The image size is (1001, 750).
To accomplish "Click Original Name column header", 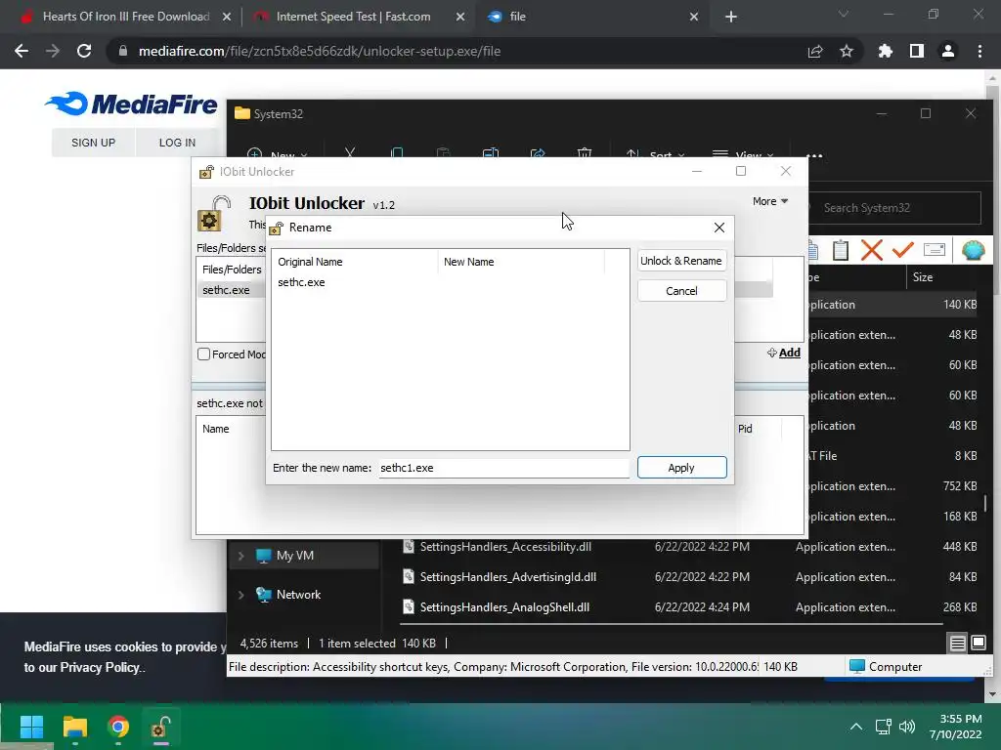I will [310, 262].
